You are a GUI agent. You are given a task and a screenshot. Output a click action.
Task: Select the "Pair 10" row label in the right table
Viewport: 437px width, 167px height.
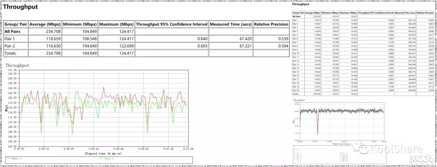296,53
